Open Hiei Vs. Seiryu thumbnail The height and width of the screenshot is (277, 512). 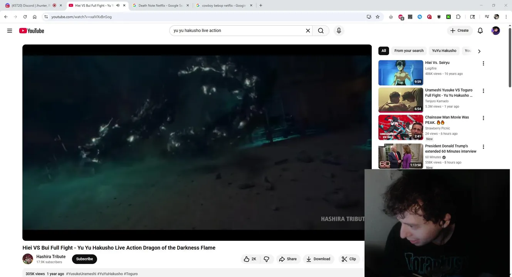[401, 73]
